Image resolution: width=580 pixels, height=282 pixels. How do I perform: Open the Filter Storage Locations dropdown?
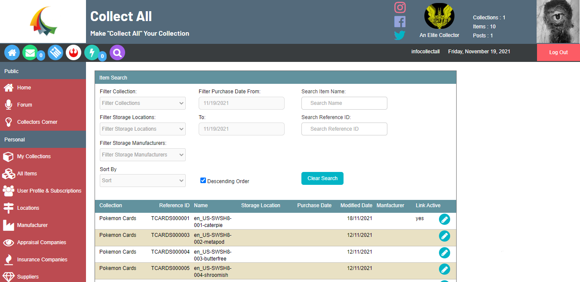[142, 129]
